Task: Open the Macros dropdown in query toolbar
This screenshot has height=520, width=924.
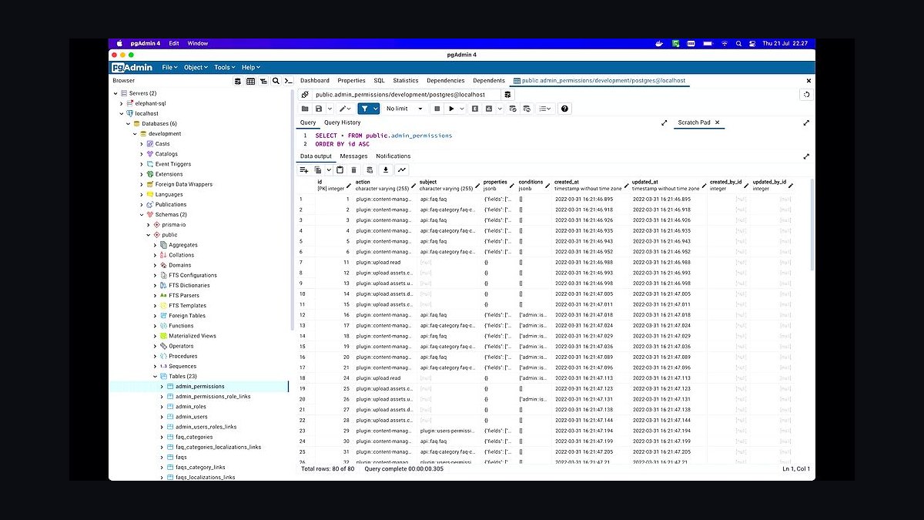Action: pyautogui.click(x=545, y=109)
